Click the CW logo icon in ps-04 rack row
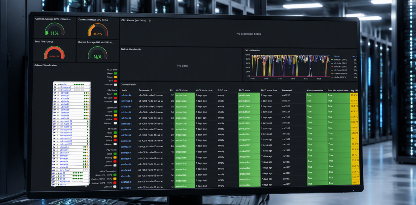 pos(54,84)
